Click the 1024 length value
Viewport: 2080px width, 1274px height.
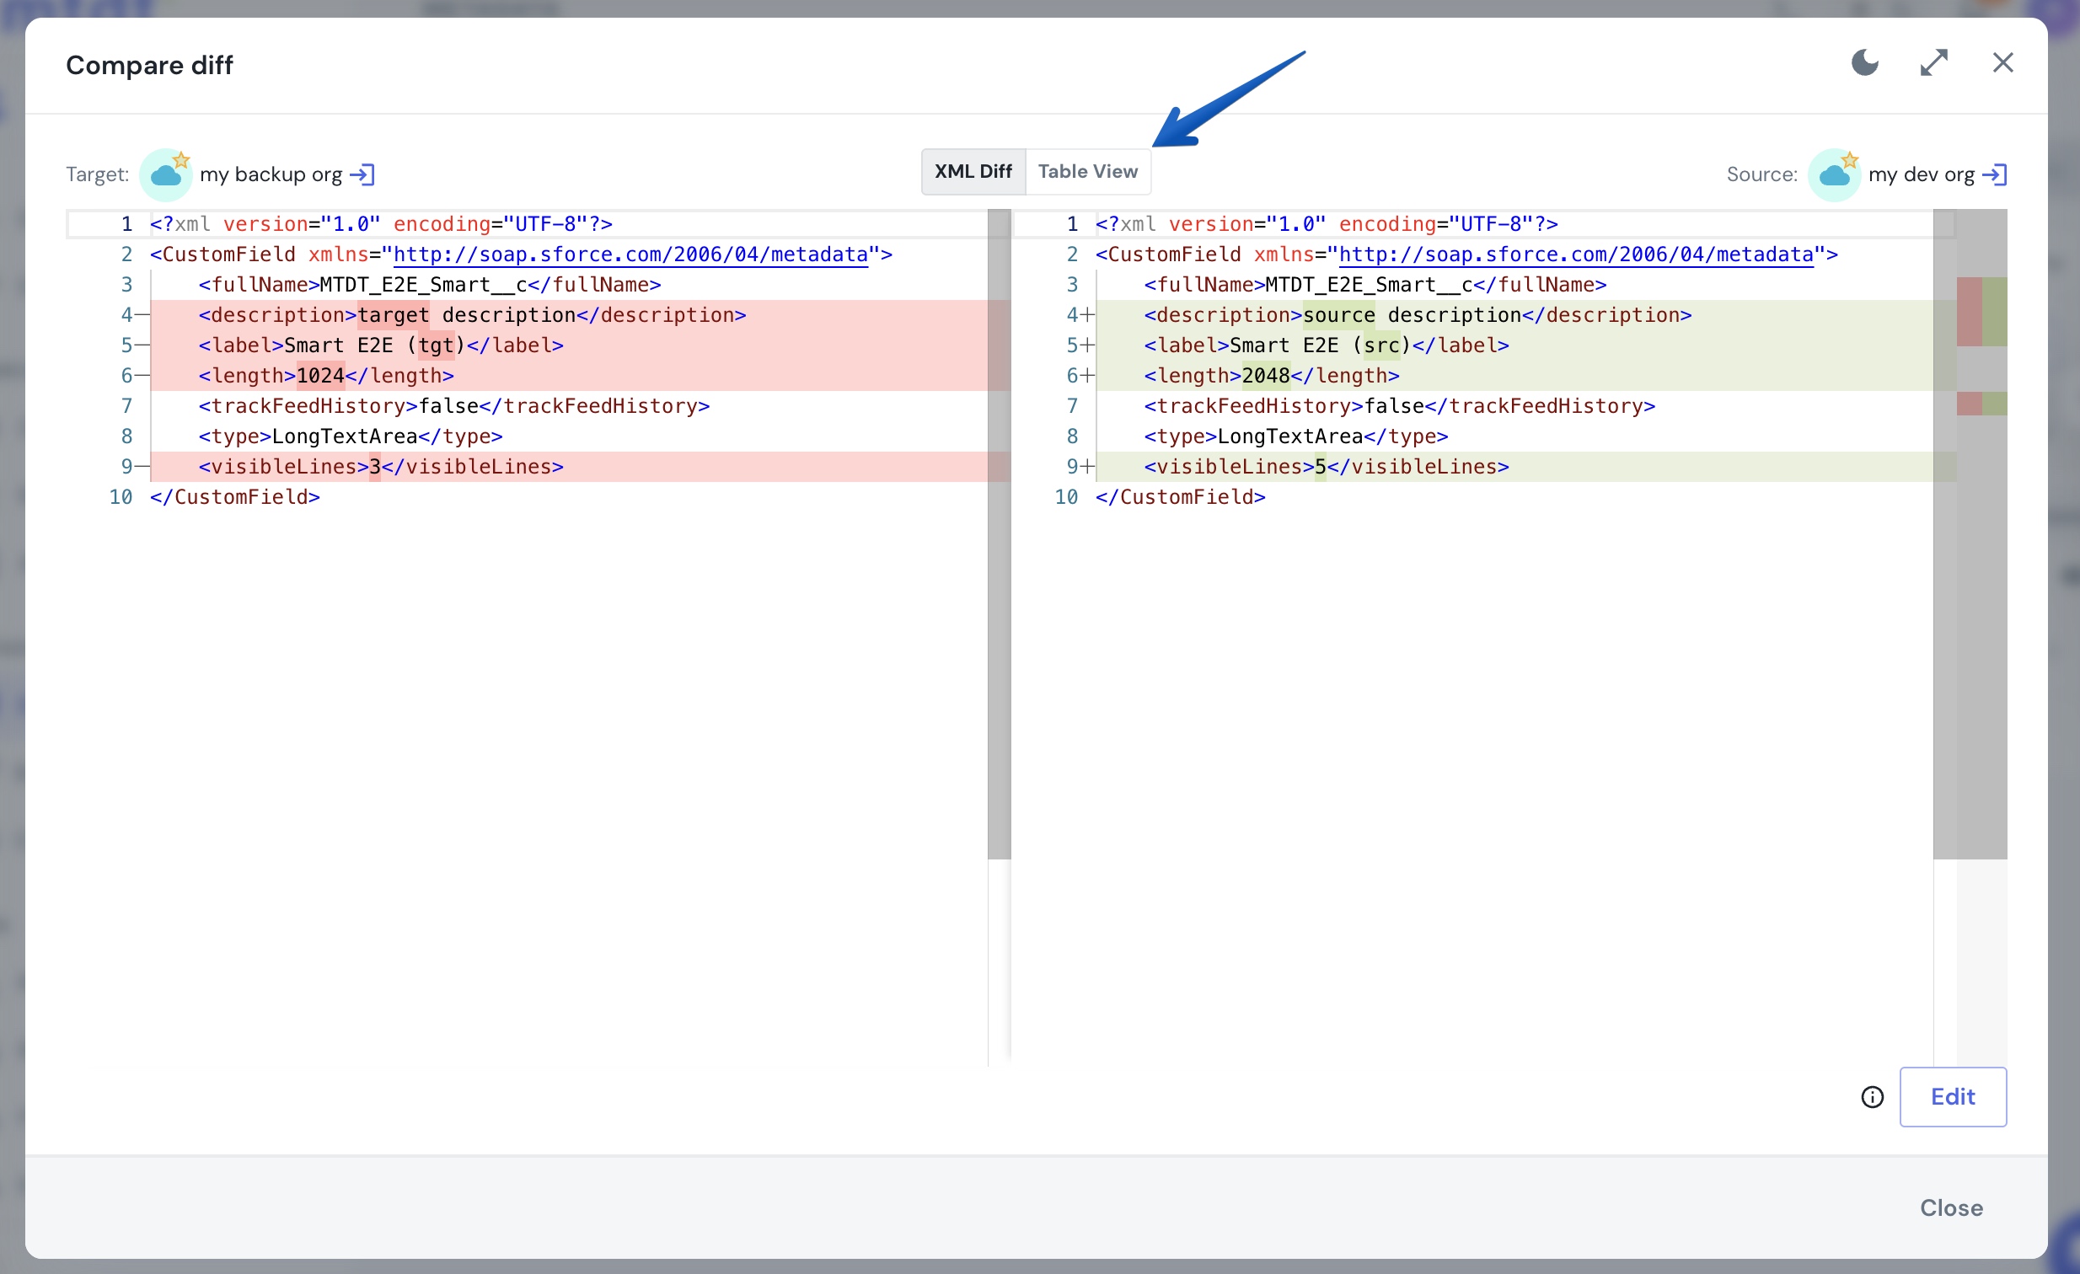pyautogui.click(x=320, y=377)
